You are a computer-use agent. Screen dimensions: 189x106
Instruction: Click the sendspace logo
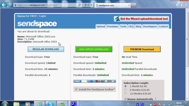pyautogui.click(x=37, y=24)
